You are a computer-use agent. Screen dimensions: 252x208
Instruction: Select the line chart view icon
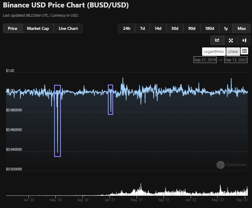click(x=217, y=40)
